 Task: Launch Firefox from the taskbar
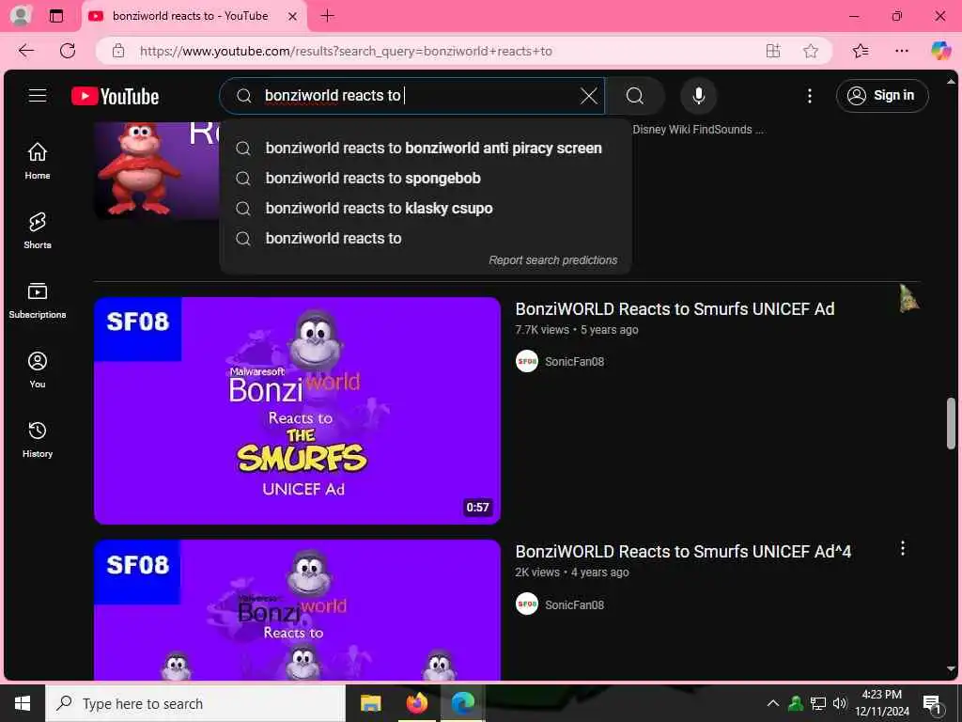point(416,703)
